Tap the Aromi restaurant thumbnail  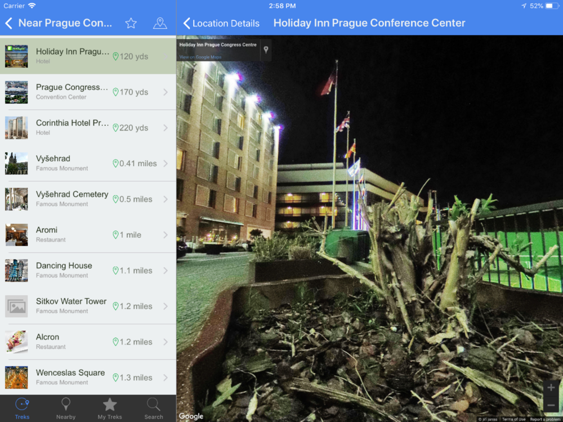[x=16, y=235]
